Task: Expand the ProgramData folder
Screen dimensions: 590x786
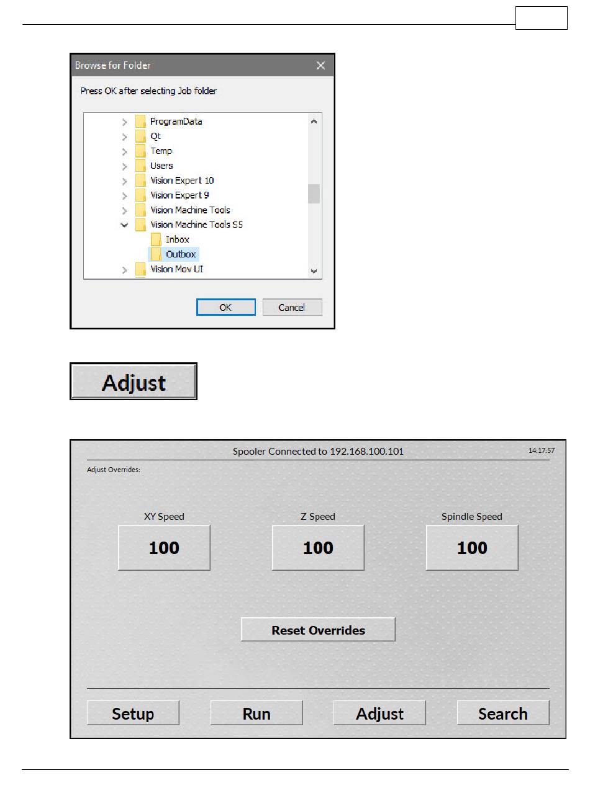Action: click(125, 122)
